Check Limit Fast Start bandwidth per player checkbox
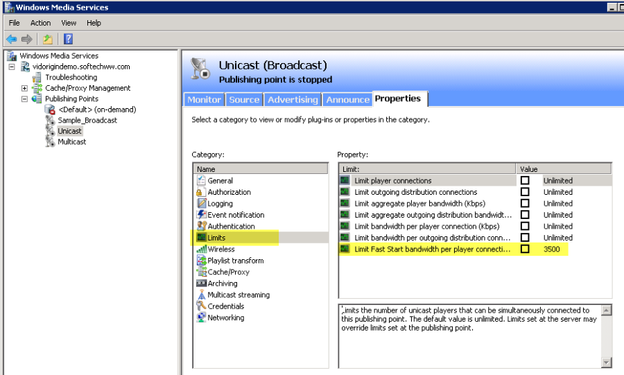The height and width of the screenshot is (375, 624). click(x=525, y=249)
